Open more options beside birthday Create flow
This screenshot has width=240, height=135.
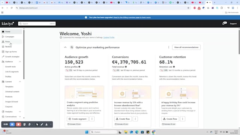click(182, 119)
